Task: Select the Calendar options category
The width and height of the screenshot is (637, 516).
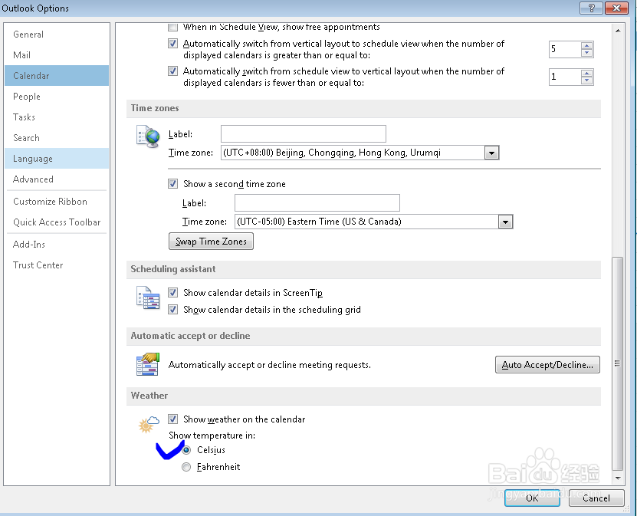Action: point(57,76)
